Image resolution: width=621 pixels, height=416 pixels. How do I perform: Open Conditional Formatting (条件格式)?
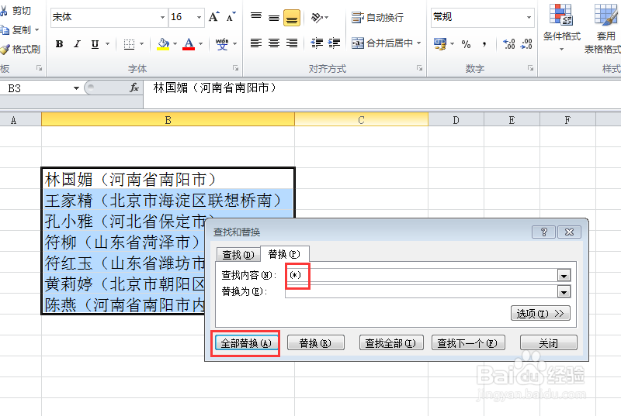[561, 27]
